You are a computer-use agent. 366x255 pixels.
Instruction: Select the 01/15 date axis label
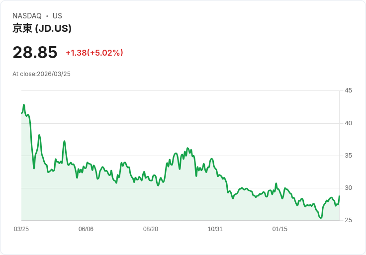pyautogui.click(x=280, y=229)
